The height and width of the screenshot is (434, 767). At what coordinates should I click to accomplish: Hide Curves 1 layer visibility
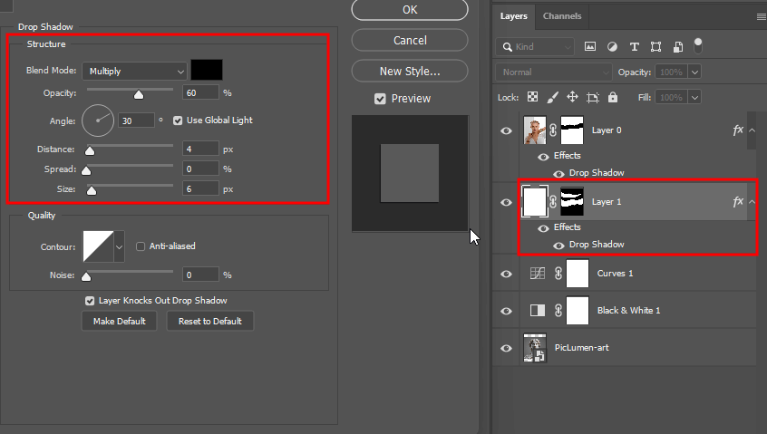click(x=506, y=274)
